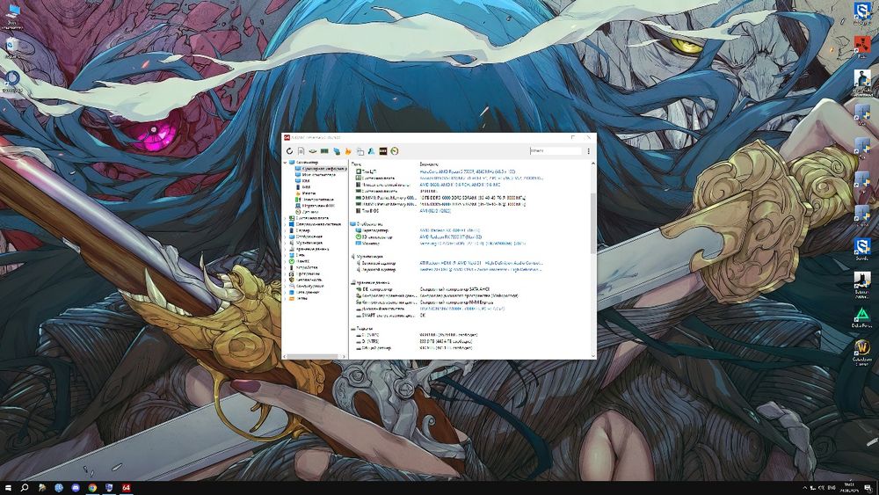The width and height of the screenshot is (879, 495).
Task: Select DMI in the tree
Action: pyautogui.click(x=306, y=181)
